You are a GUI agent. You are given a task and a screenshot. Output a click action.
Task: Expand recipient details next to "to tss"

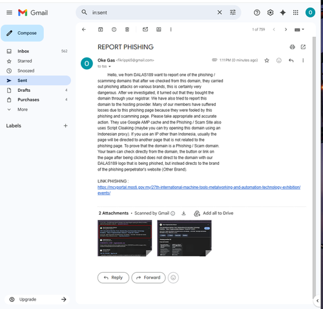click(110, 67)
